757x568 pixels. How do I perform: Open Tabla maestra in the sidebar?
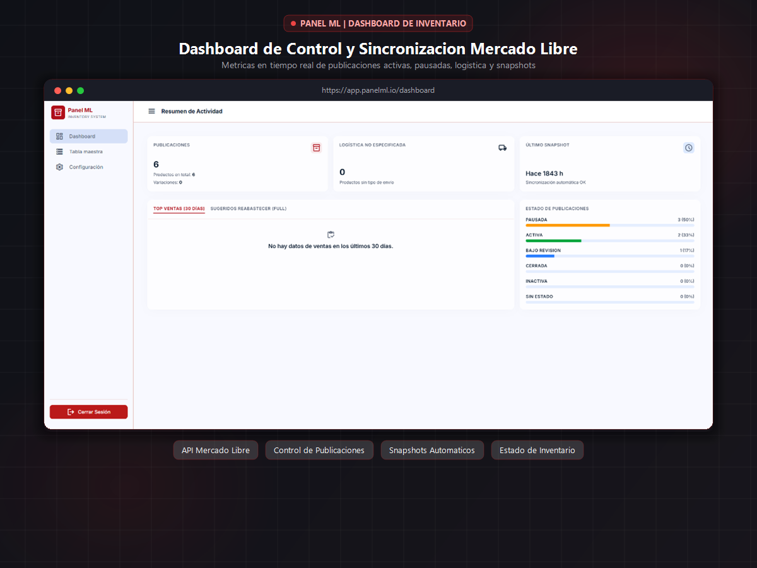(89, 151)
